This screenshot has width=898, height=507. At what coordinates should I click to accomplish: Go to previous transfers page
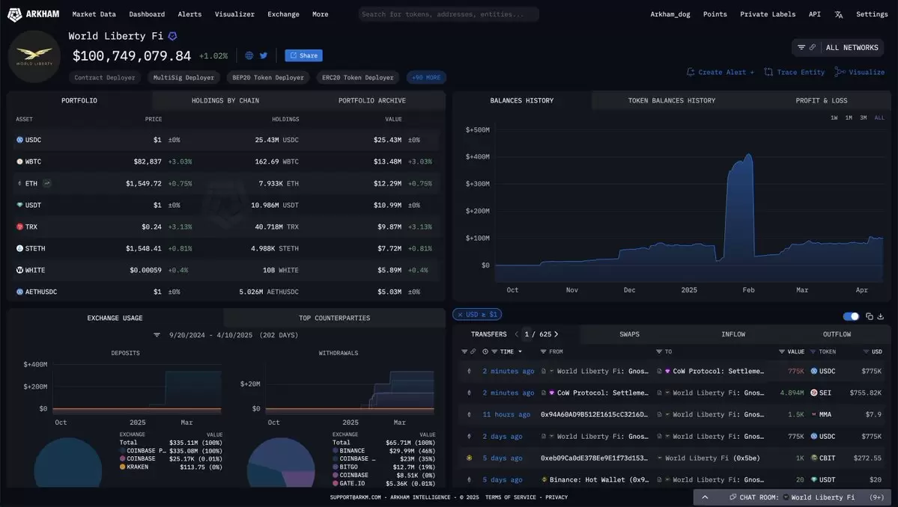click(x=517, y=334)
